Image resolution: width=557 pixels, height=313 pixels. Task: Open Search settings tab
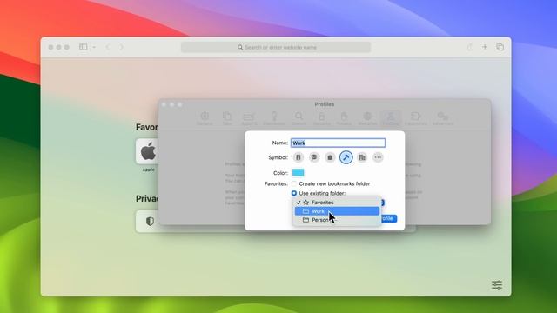tap(299, 118)
